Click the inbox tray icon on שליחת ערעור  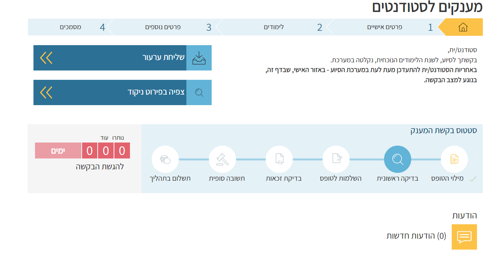[x=199, y=58]
